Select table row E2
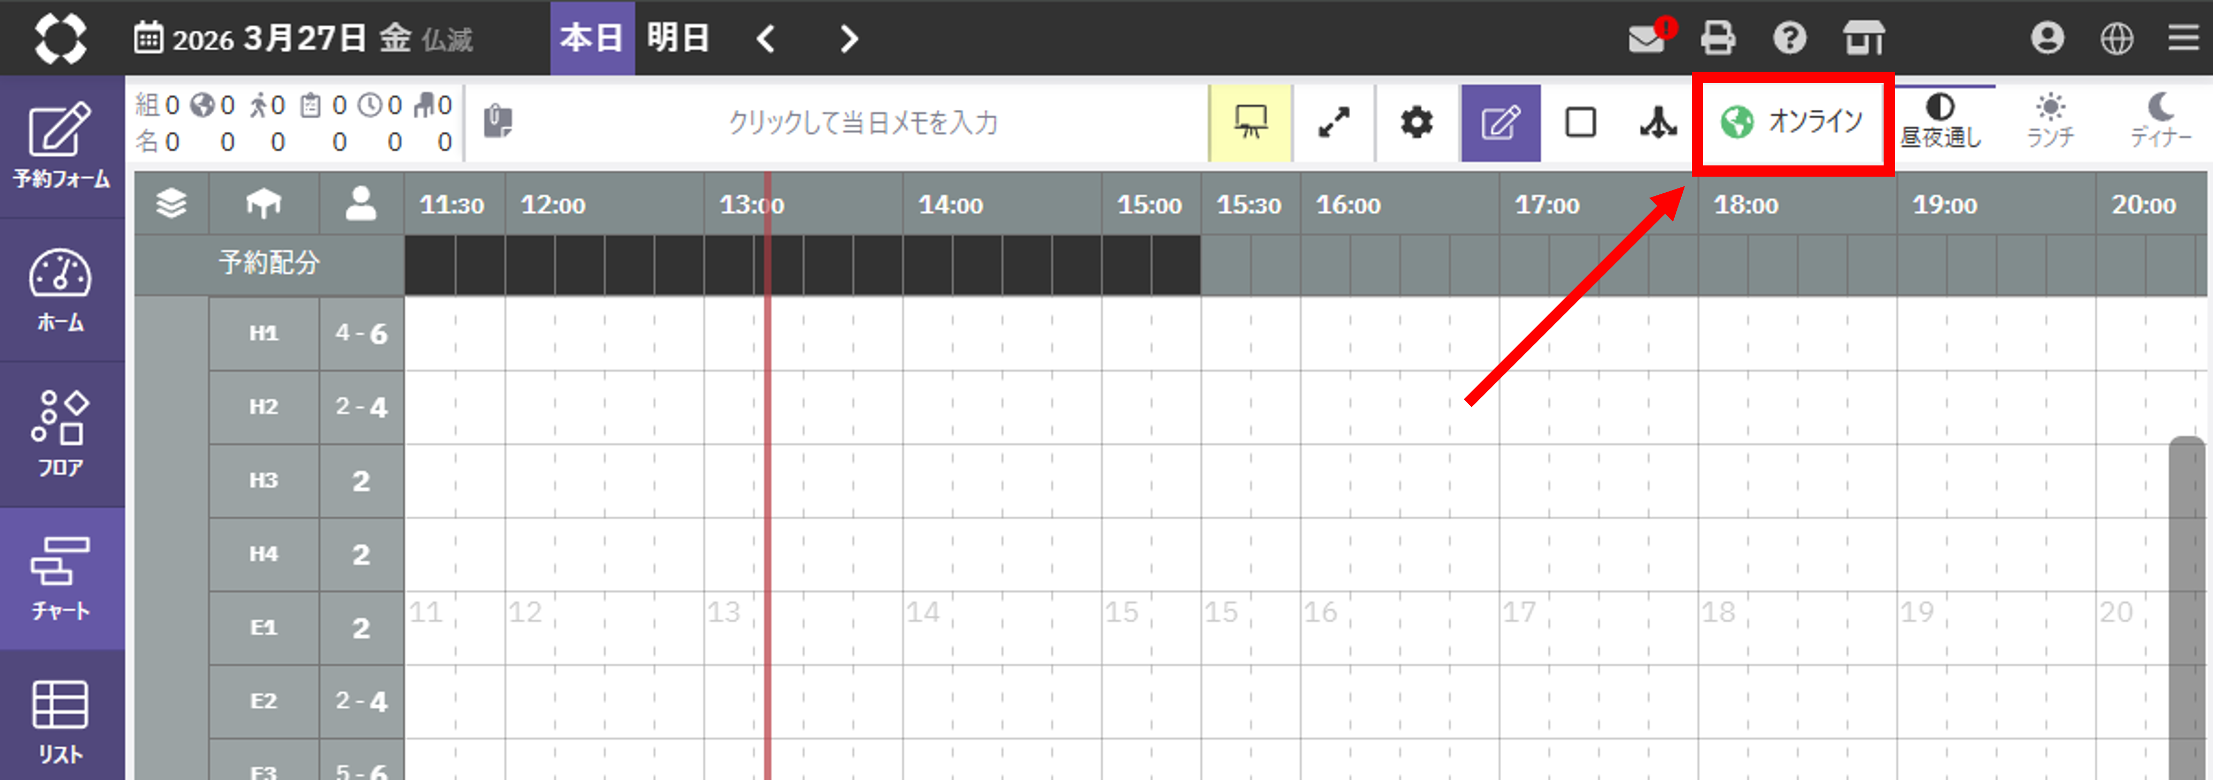 (x=264, y=701)
